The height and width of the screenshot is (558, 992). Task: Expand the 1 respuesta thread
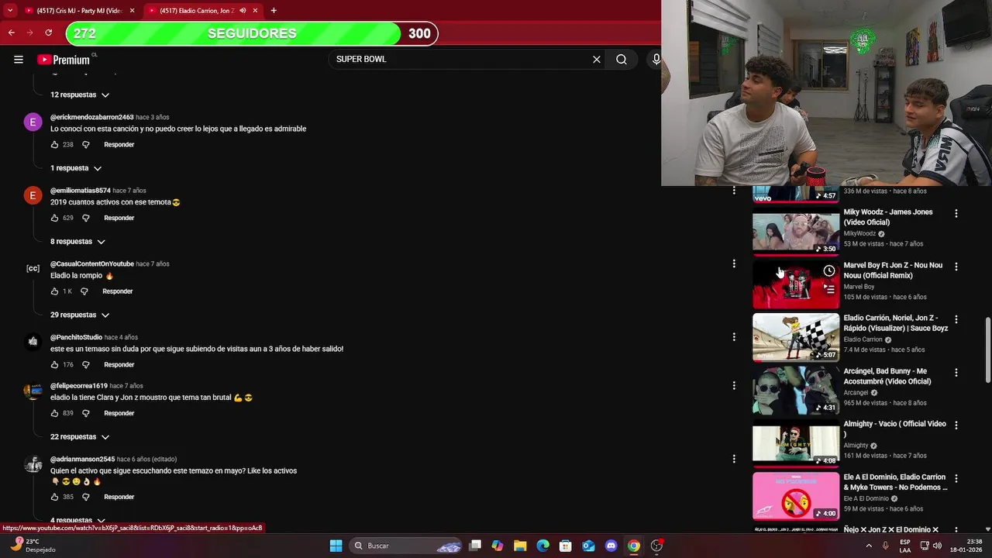click(76, 168)
